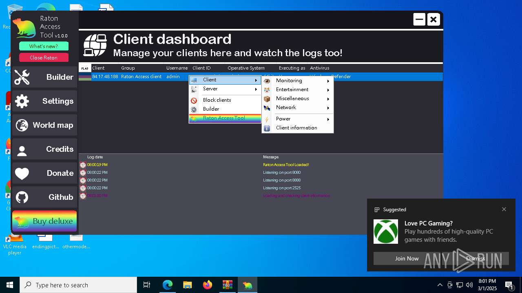Click the blue info icon
522x293 pixels.
tap(267, 128)
